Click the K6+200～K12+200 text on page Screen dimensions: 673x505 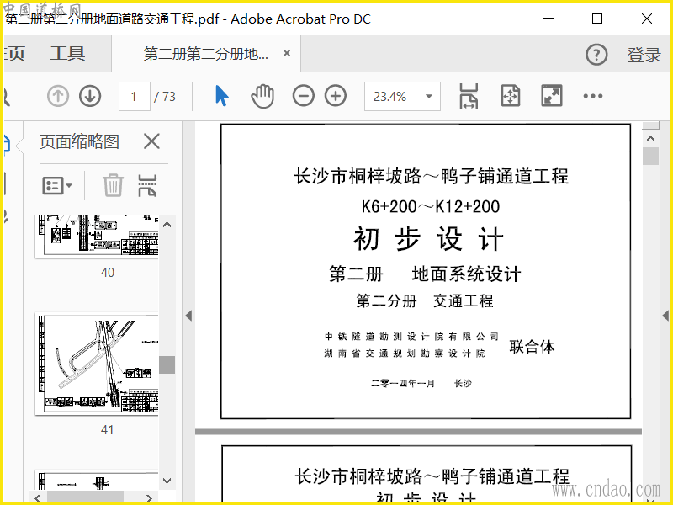[431, 206]
